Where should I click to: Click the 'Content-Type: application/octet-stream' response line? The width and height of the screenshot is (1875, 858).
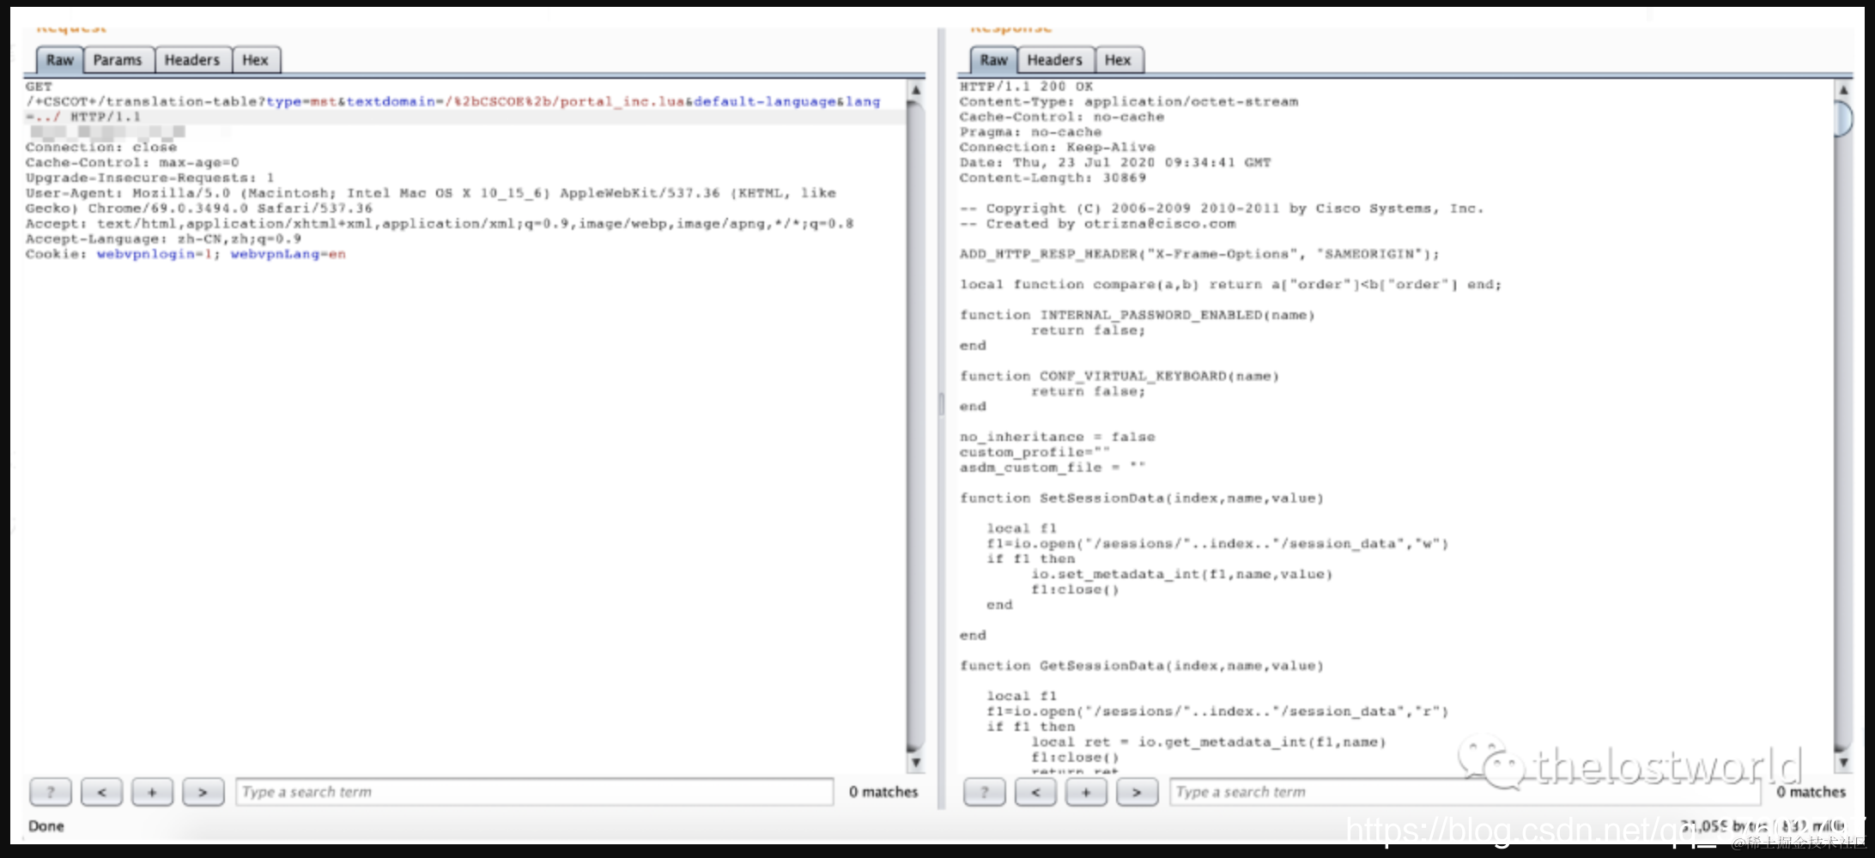pos(1129,101)
